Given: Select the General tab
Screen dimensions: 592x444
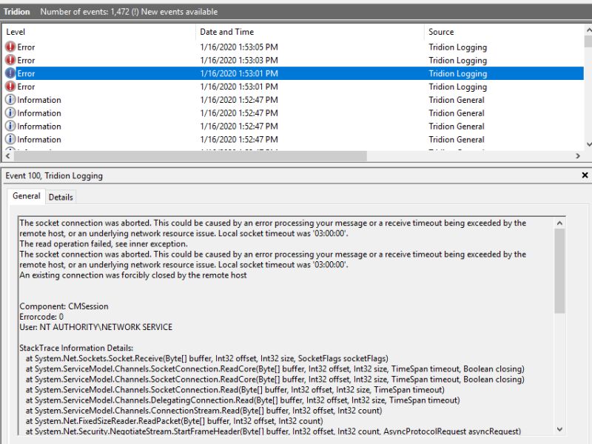Looking at the screenshot, I should [27, 196].
